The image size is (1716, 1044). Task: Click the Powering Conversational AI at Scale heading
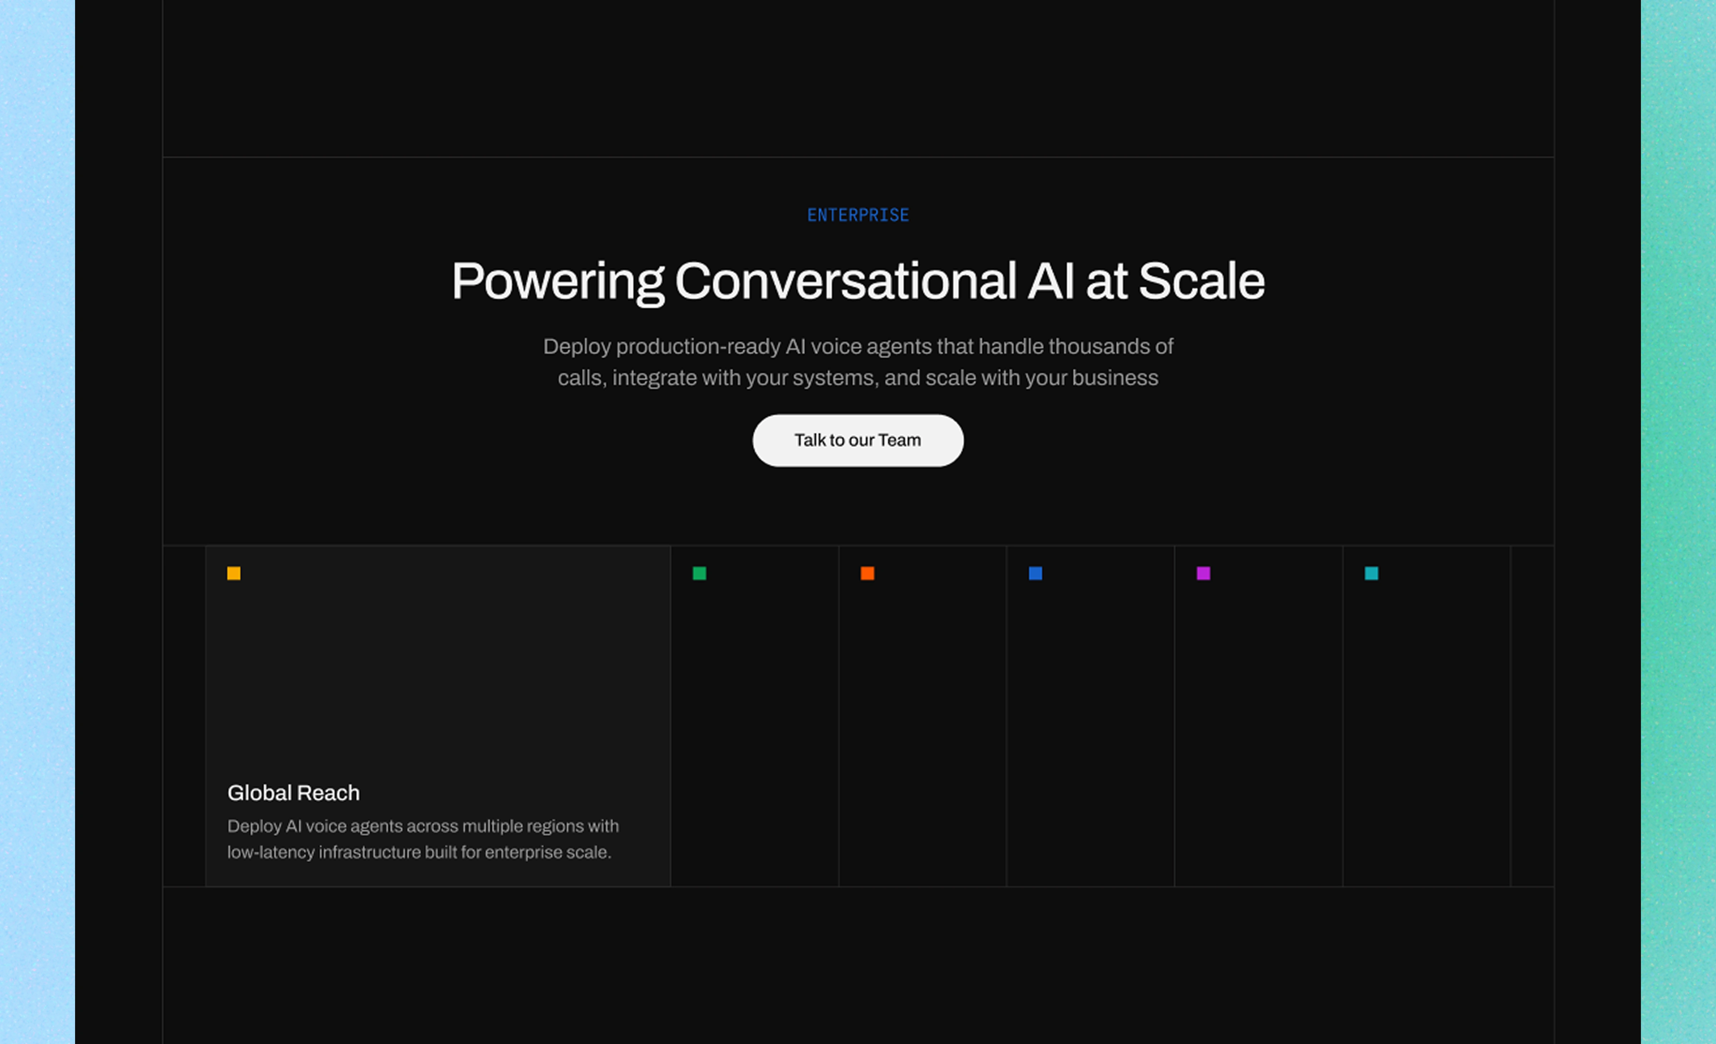point(857,281)
